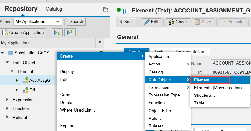This screenshot has width=251, height=131.
Task: Open the Show My Applications dropdown
Action: click(x=38, y=22)
